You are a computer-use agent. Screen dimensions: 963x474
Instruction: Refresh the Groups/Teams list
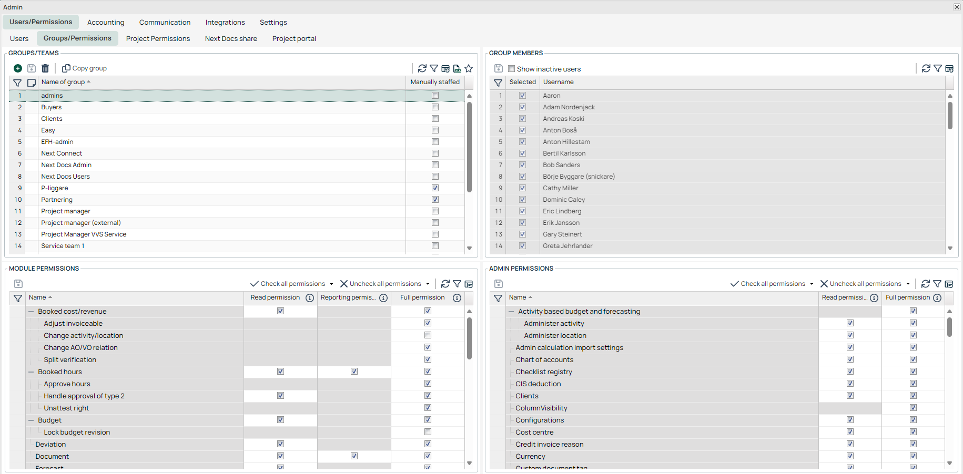422,68
